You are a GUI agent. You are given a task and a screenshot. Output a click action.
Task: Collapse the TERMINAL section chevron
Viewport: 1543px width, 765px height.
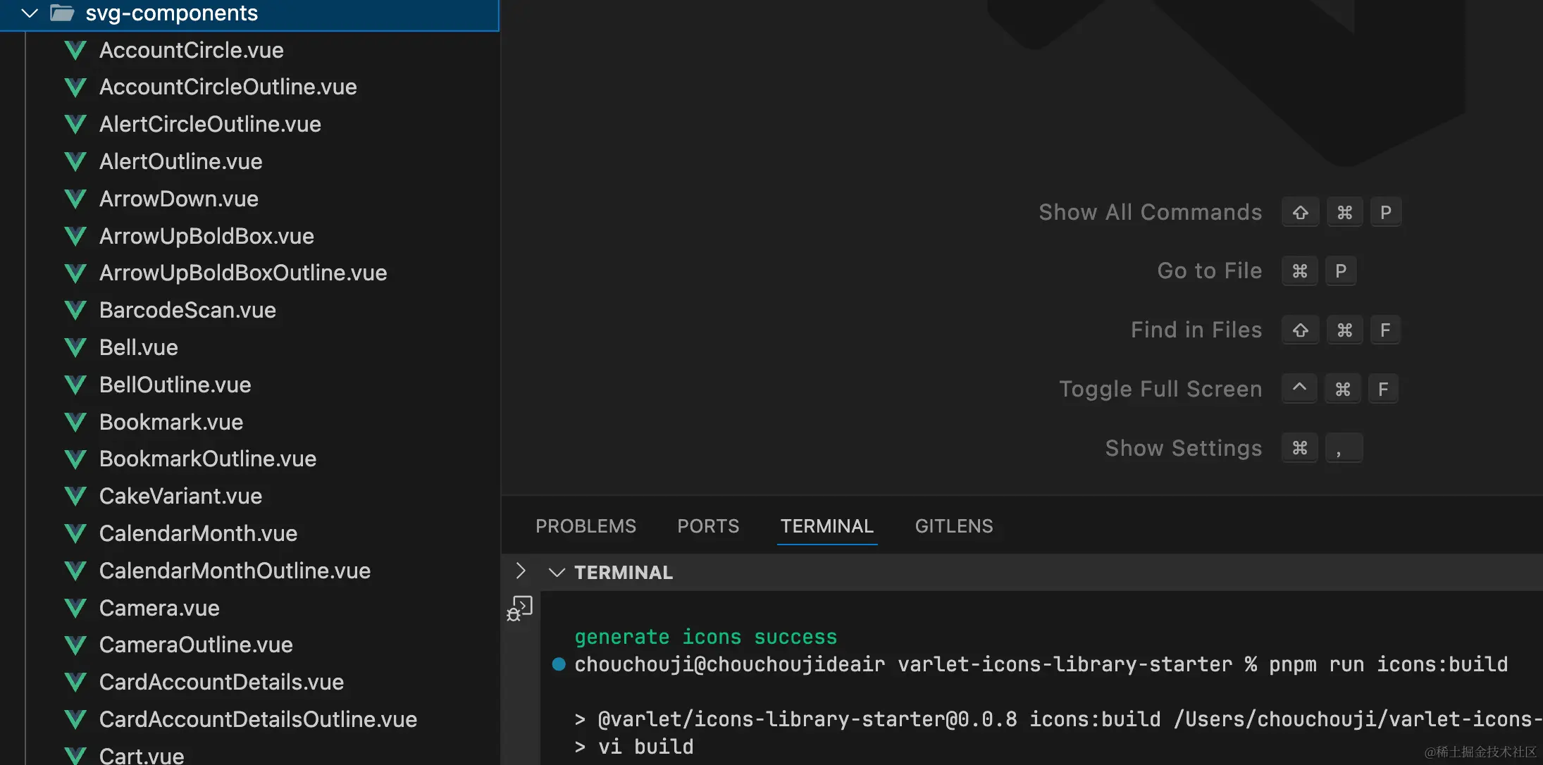tap(557, 573)
